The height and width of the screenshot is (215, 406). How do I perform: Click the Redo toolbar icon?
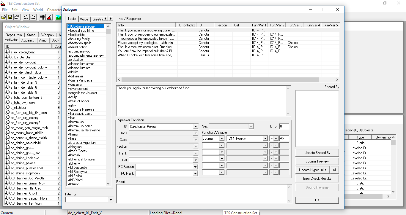pyautogui.click(x=33, y=17)
